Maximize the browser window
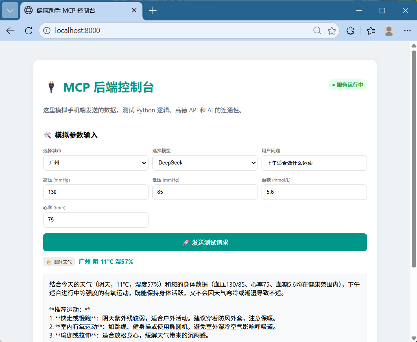Viewport: 417px width, 342px height. (382, 10)
